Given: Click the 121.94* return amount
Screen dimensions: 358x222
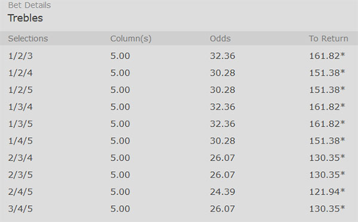Looking at the screenshot, I should pos(327,192).
